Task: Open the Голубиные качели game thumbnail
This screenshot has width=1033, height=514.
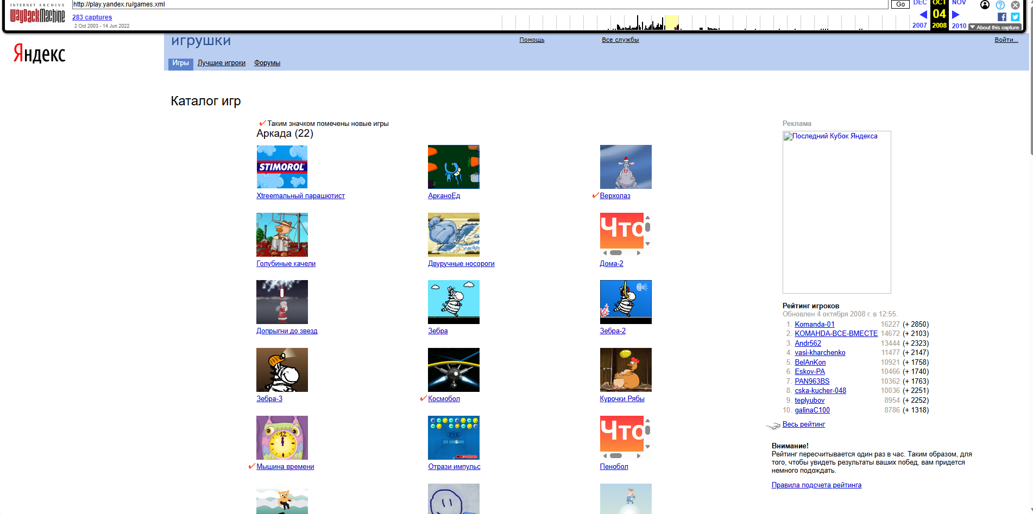Action: tap(282, 234)
